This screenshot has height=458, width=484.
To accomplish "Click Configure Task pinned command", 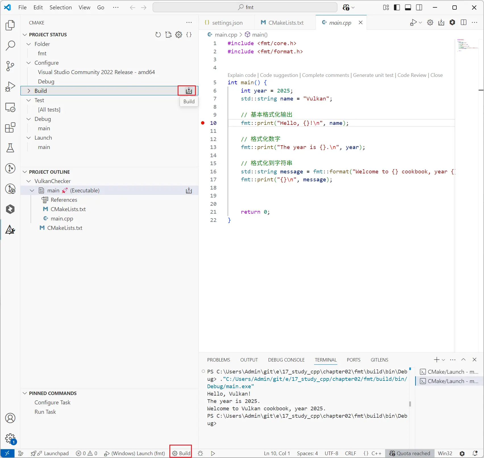I will click(52, 402).
